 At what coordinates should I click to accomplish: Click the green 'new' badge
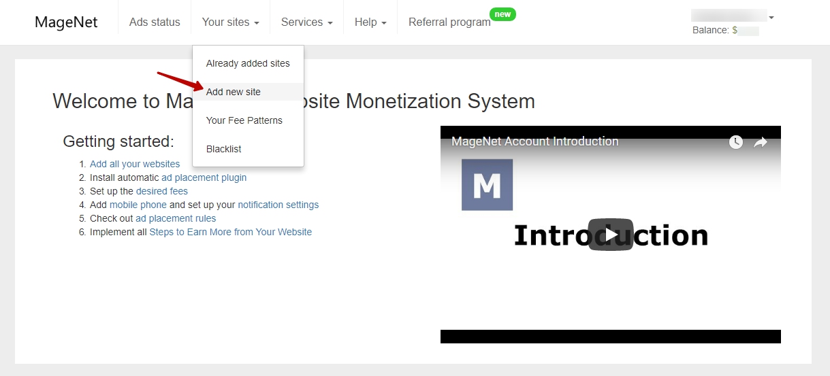click(502, 14)
